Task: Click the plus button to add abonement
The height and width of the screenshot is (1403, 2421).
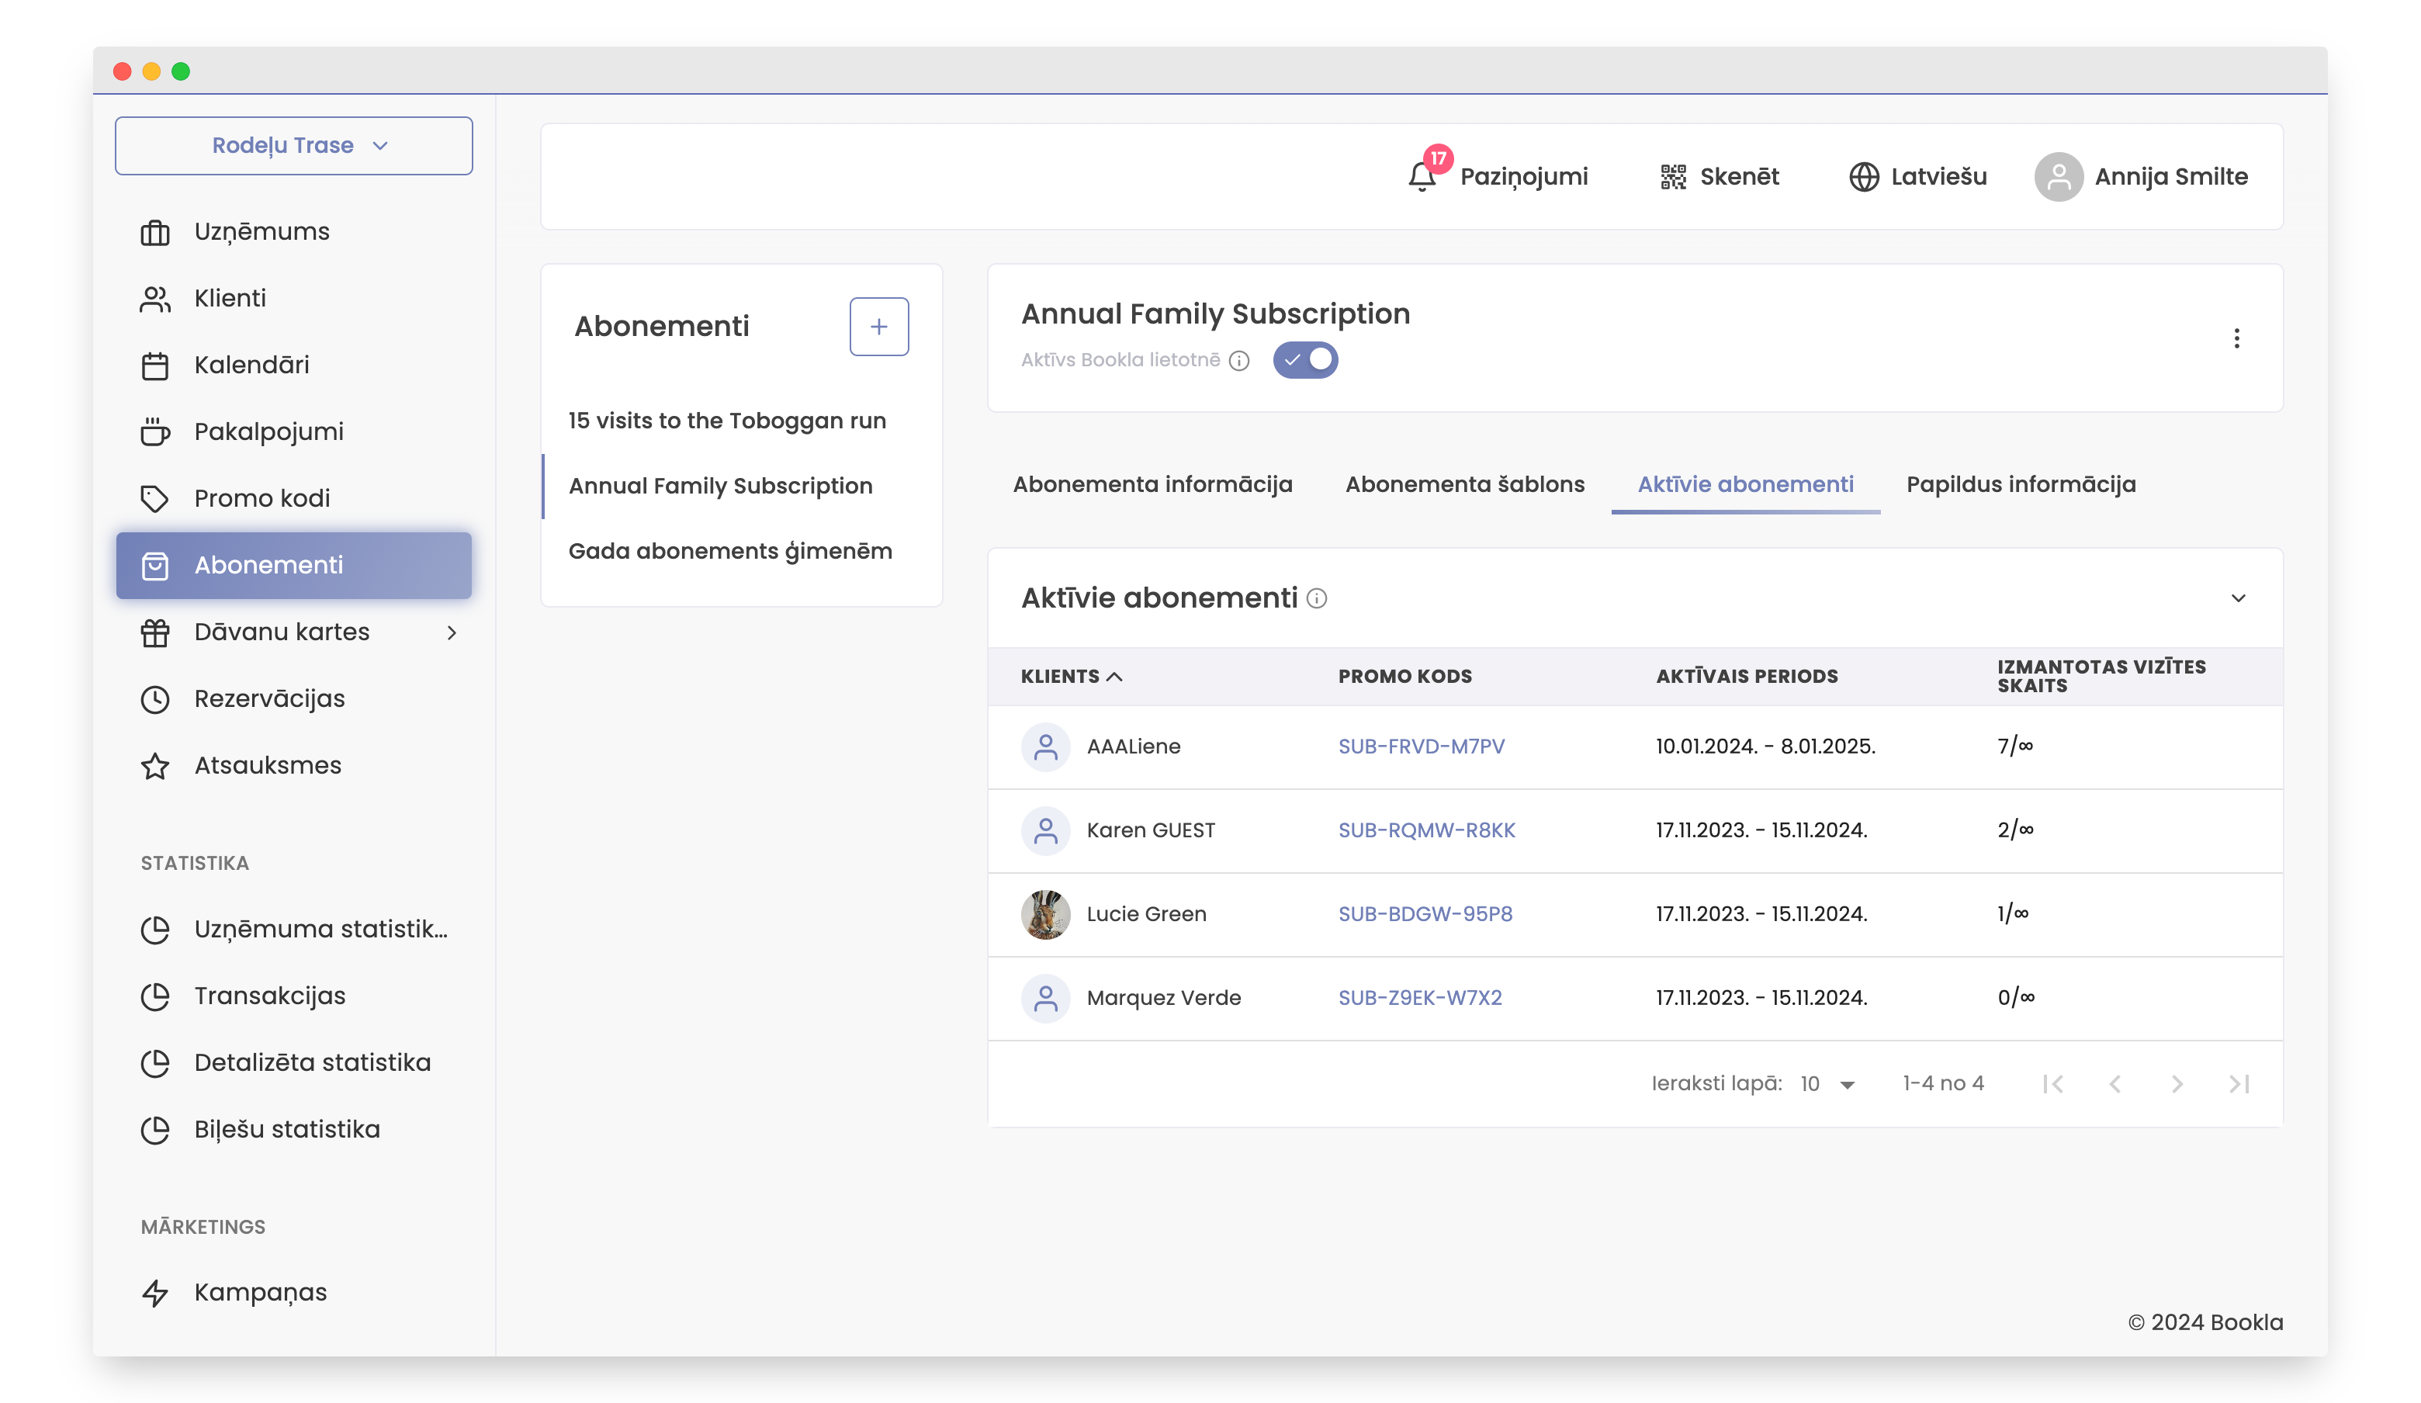Action: (x=878, y=327)
